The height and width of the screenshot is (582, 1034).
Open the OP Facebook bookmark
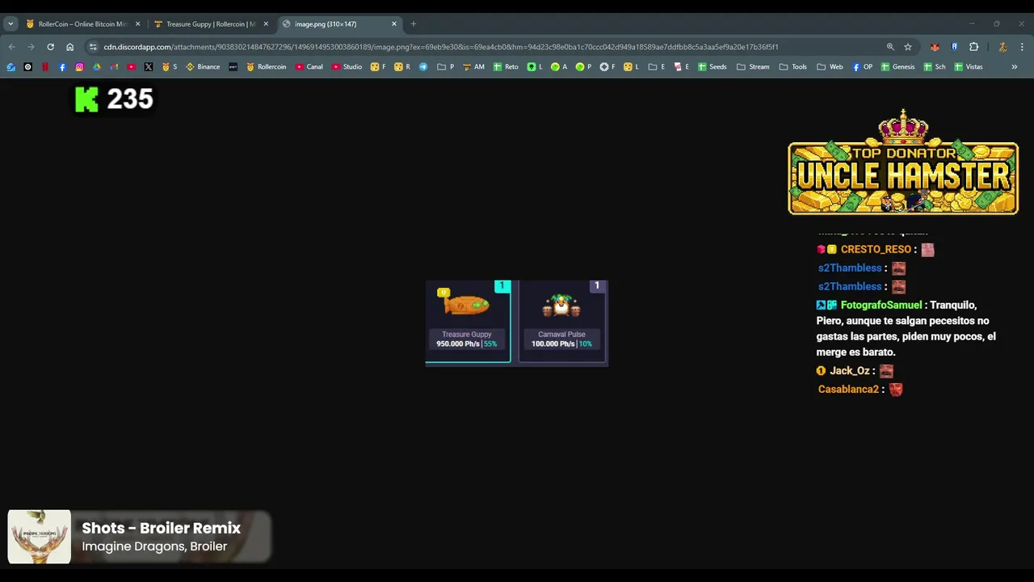point(862,67)
